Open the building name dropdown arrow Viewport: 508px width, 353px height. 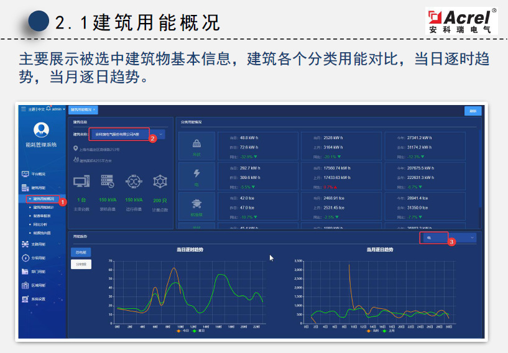click(160, 134)
